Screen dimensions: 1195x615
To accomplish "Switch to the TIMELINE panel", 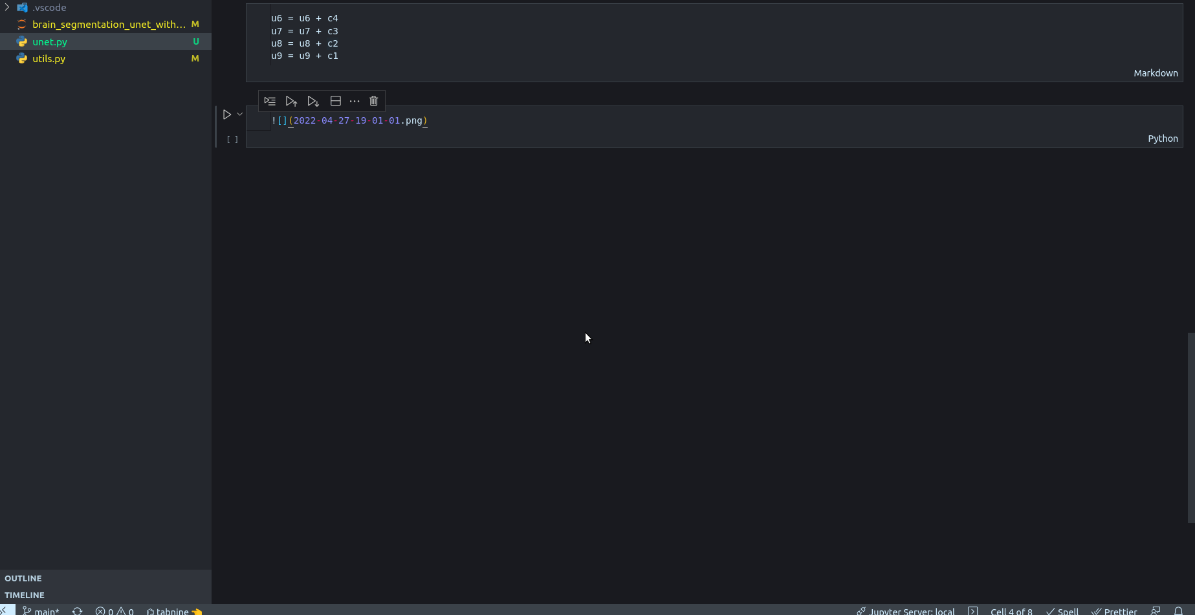I will (25, 595).
